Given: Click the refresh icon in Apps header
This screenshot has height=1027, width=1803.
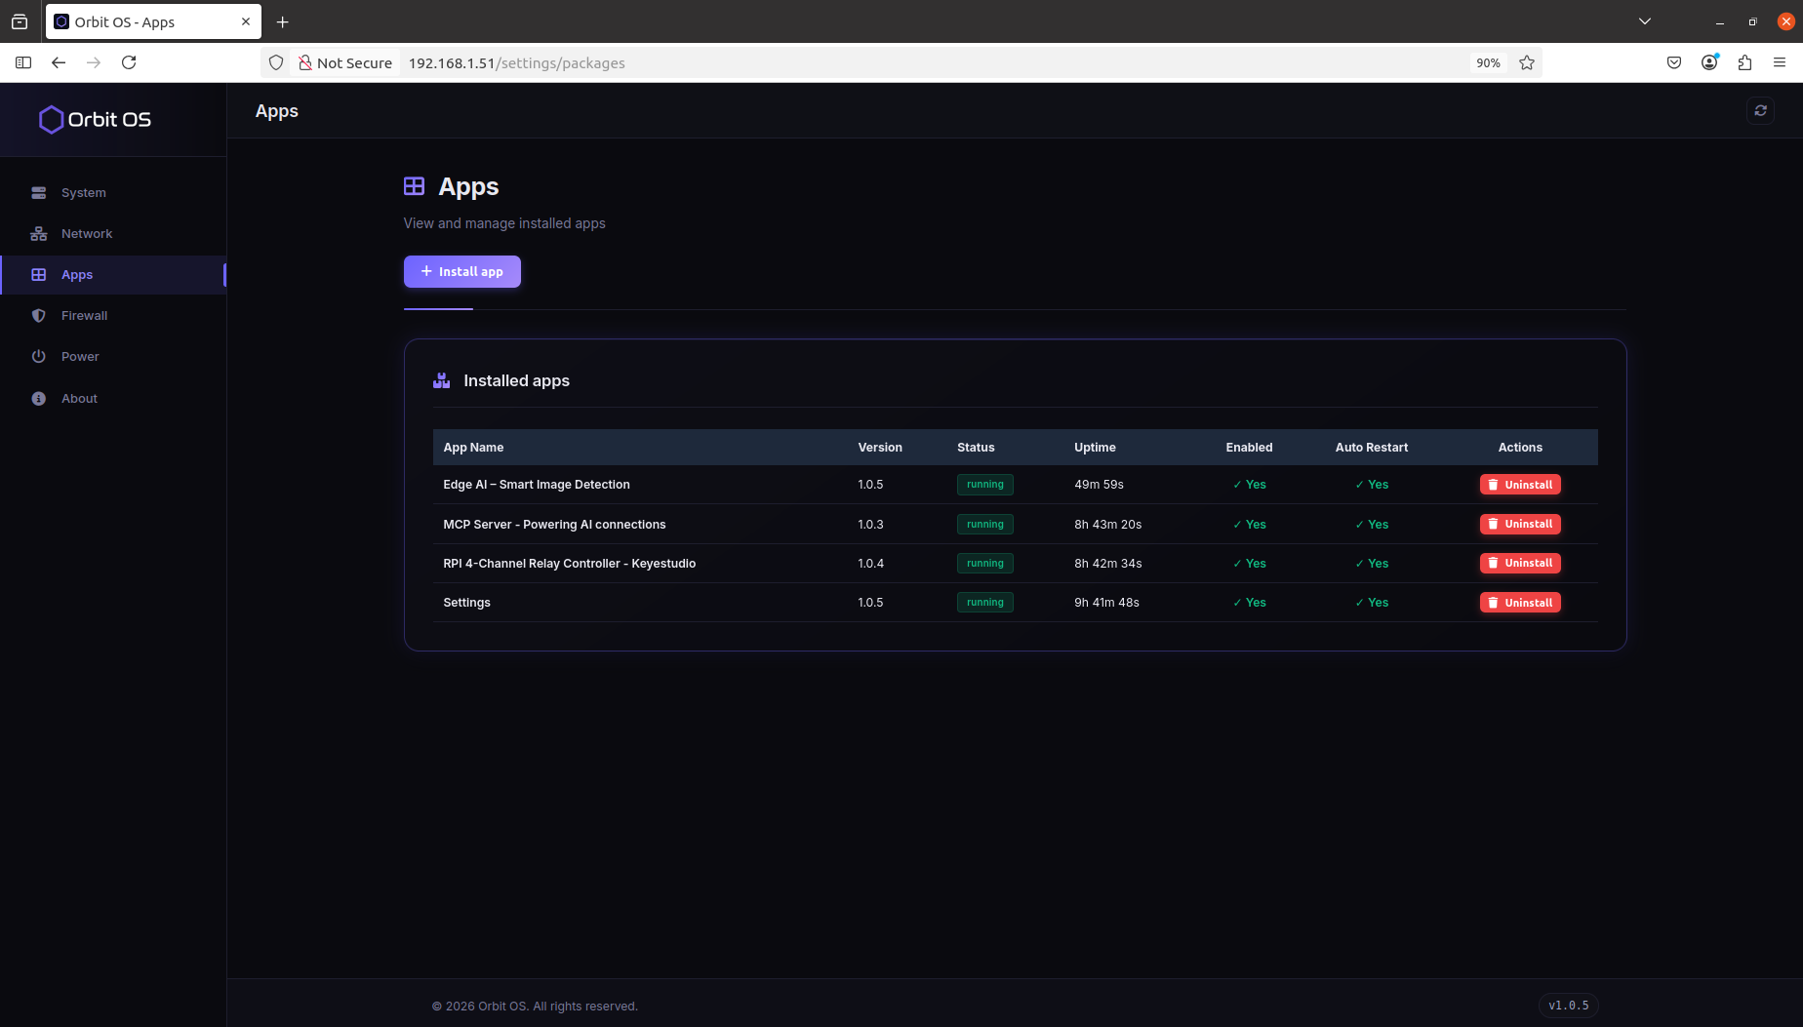Looking at the screenshot, I should (1760, 111).
